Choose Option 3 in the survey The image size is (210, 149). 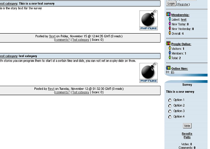pyautogui.click(x=170, y=111)
